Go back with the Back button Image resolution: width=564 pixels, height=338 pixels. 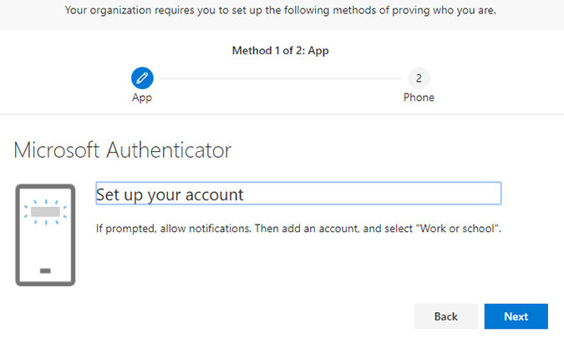coord(446,316)
